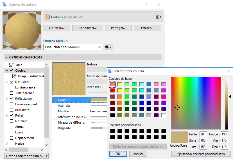233x159 pixels.
Task: Enable the Alpha channel checkbox
Action: point(12,127)
